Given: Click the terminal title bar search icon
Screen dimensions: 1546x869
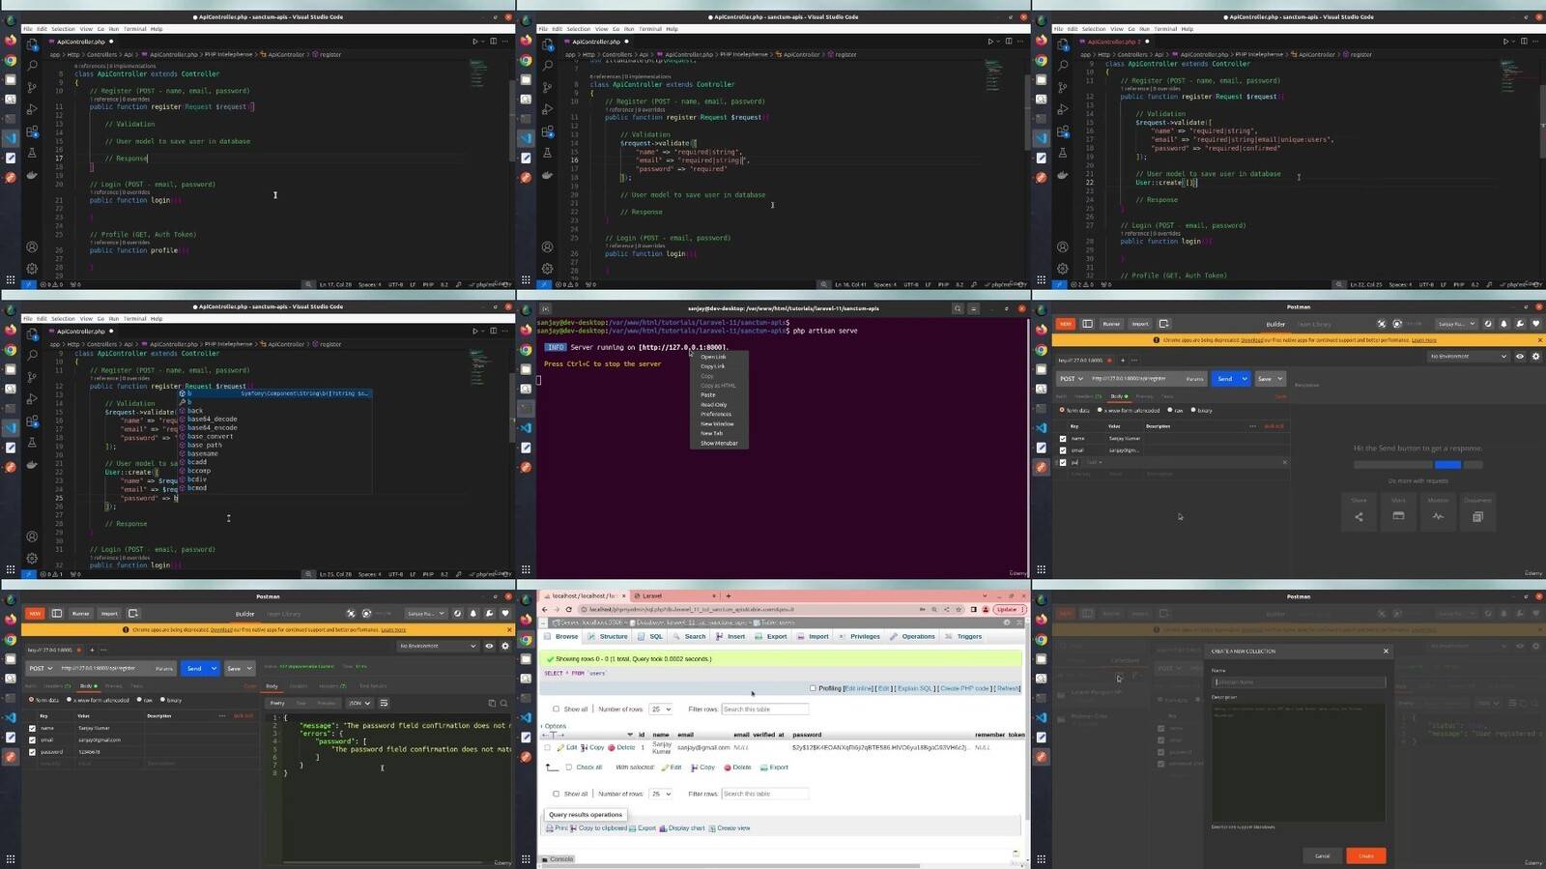Looking at the screenshot, I should 958,309.
